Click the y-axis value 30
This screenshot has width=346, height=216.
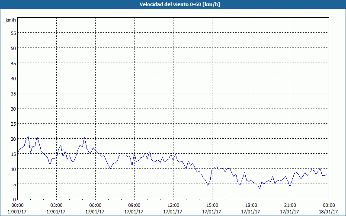coord(13,109)
